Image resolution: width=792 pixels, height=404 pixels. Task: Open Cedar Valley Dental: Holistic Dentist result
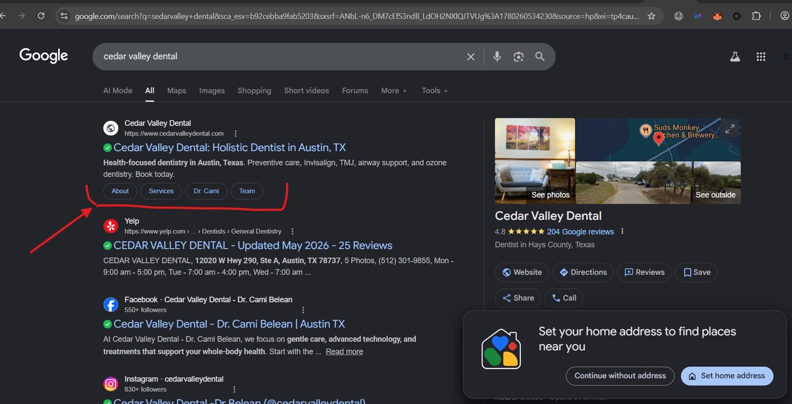230,147
